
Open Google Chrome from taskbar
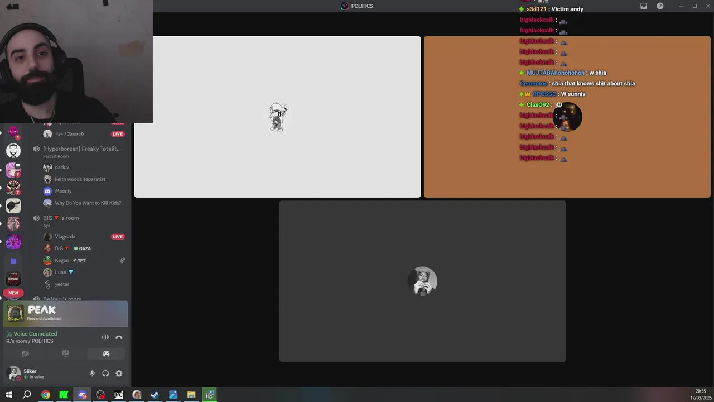tap(46, 395)
